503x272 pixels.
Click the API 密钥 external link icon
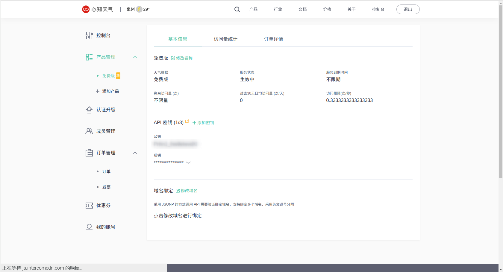pos(187,121)
